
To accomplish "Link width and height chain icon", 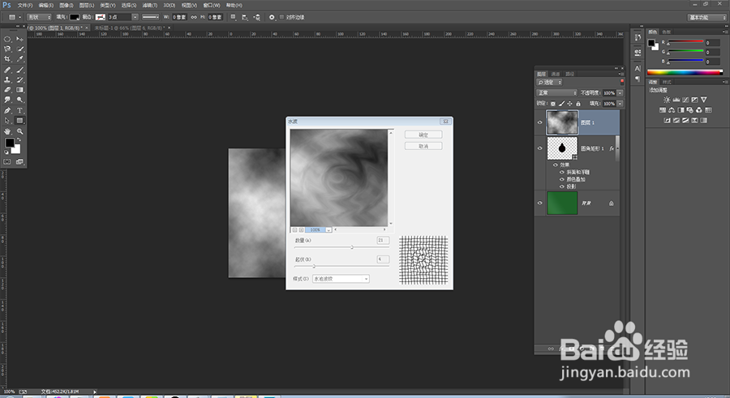I will click(x=194, y=17).
